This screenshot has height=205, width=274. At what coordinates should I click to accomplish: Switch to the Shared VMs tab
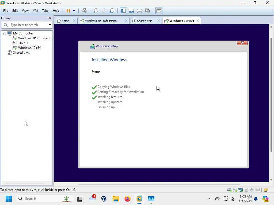pos(144,21)
